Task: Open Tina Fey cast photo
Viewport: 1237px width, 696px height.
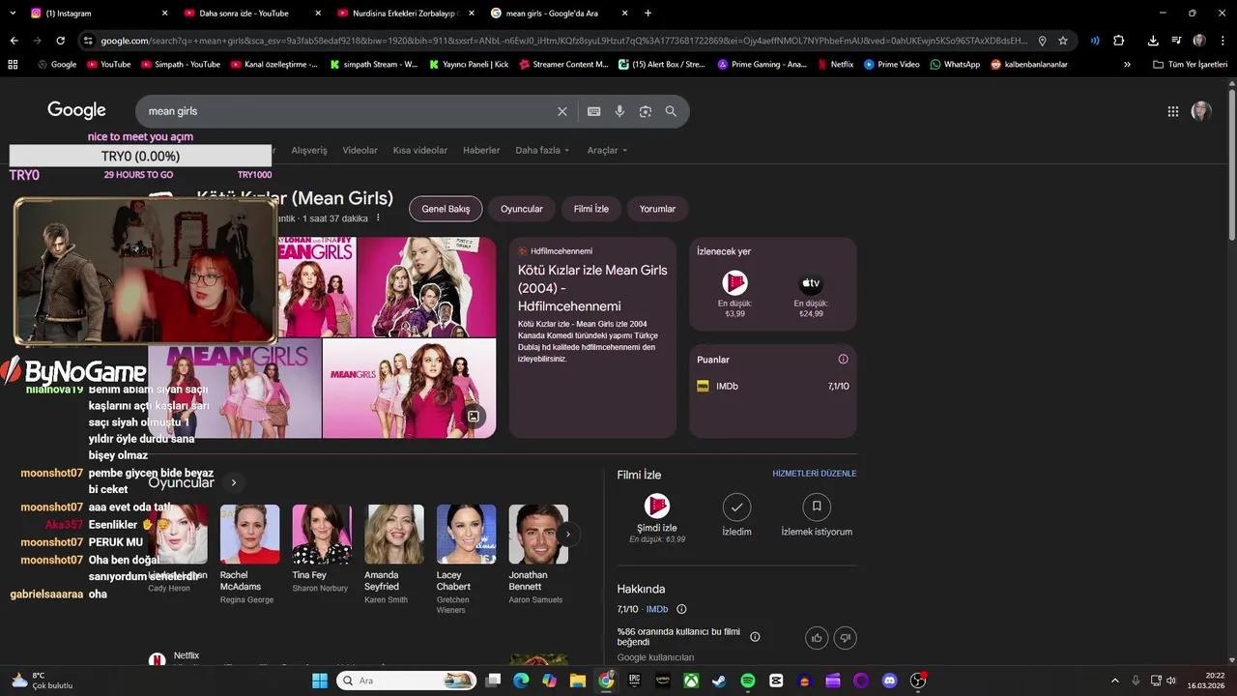Action: (322, 534)
